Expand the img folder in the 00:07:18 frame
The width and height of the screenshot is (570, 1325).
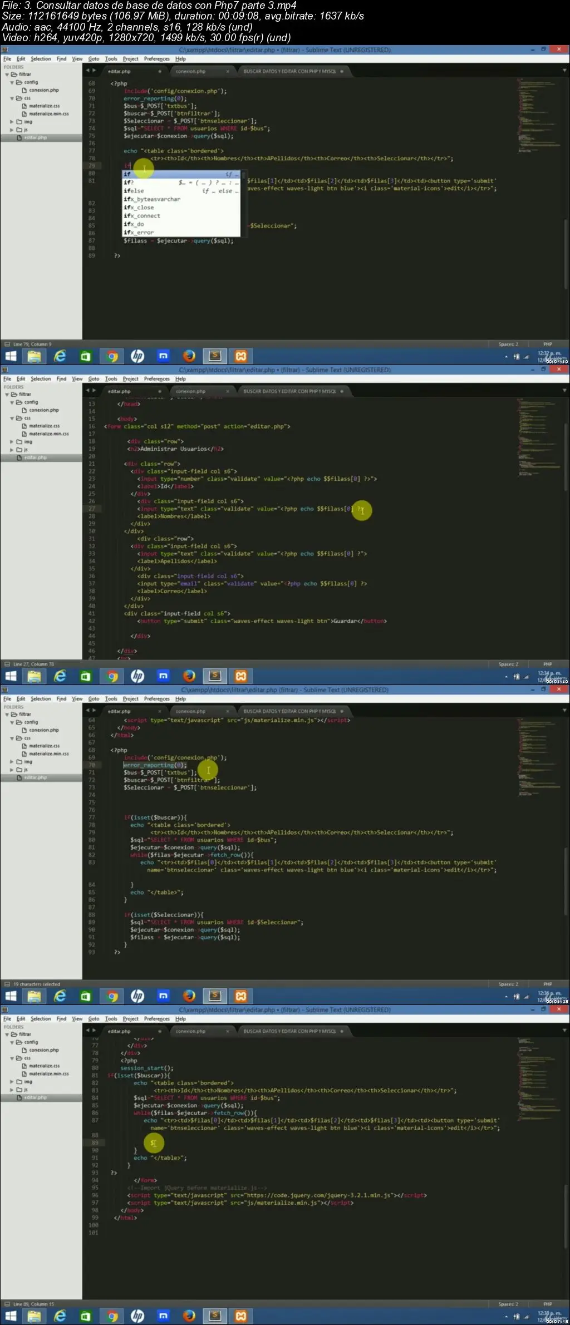[x=12, y=1082]
